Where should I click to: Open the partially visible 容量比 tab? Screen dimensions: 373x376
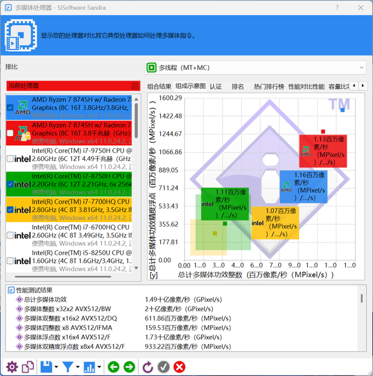pyautogui.click(x=339, y=86)
